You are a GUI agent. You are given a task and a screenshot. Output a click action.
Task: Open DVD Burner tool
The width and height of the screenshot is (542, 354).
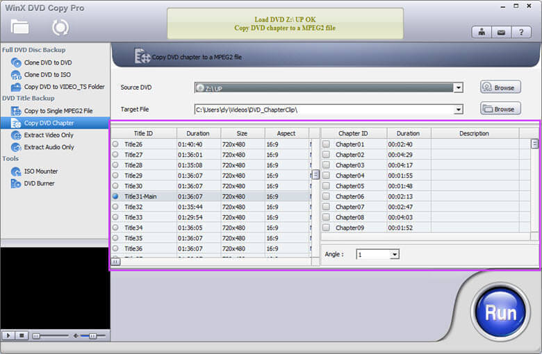[39, 183]
